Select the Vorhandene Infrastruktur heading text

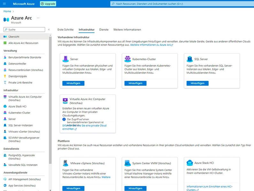pos(73,37)
